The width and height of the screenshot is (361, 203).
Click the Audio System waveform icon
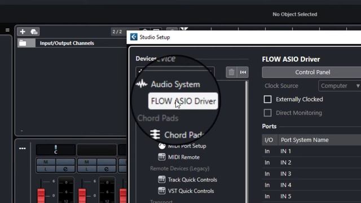142,84
